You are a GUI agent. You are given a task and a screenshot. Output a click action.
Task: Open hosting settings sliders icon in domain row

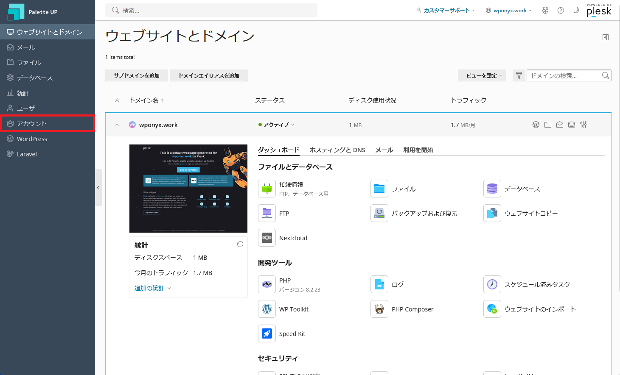[584, 125]
